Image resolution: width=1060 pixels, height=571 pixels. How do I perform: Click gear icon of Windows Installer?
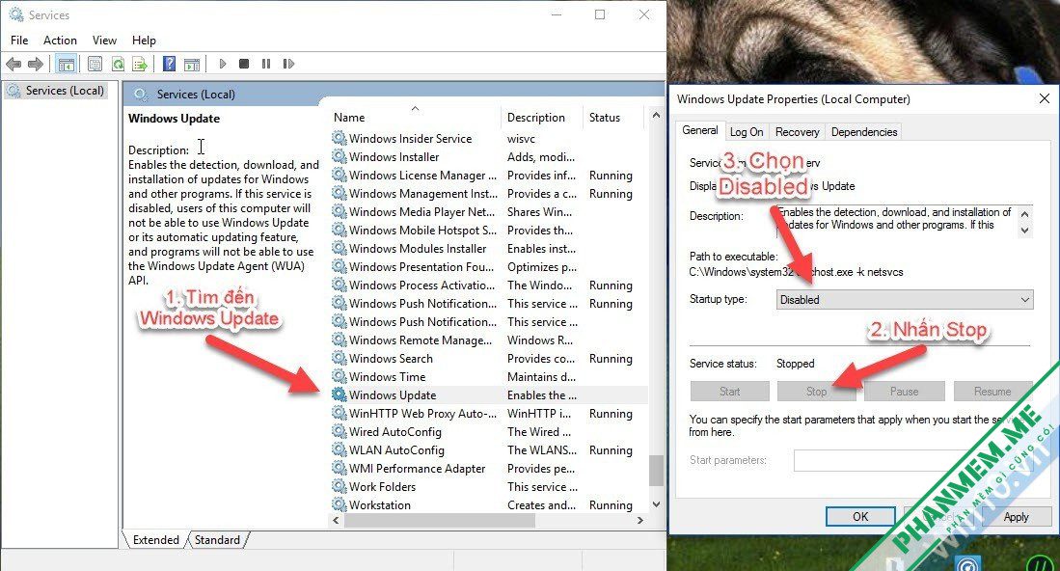pyautogui.click(x=339, y=157)
